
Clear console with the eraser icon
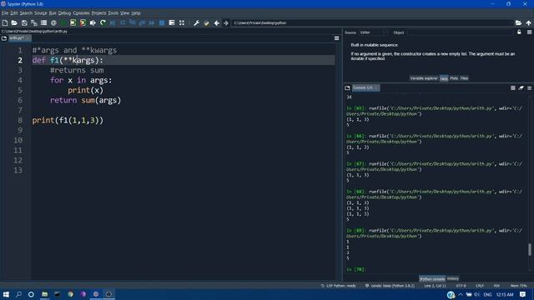[x=521, y=87]
